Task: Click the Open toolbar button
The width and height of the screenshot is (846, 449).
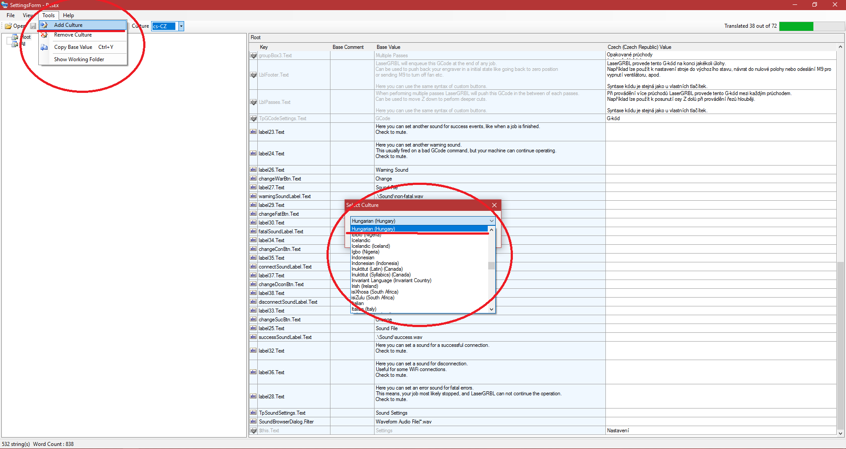Action: tap(15, 26)
